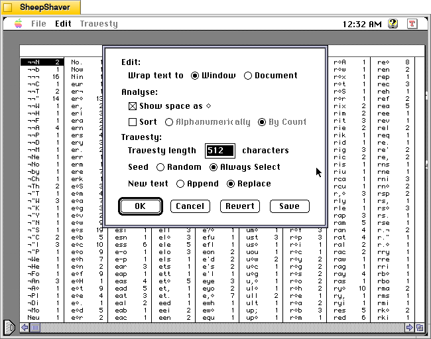The image size is (431, 339).
Task: Select the 'ust' row in background list
Action: [261, 237]
